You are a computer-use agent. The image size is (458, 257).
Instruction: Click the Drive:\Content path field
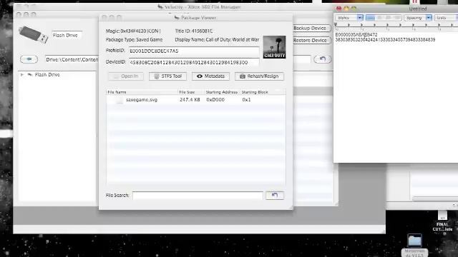click(x=72, y=59)
